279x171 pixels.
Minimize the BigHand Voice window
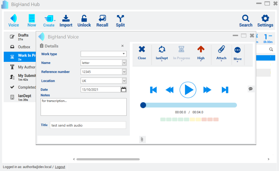235,36
